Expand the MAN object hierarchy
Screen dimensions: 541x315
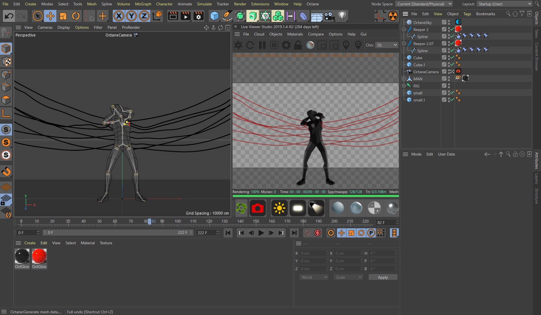point(404,79)
